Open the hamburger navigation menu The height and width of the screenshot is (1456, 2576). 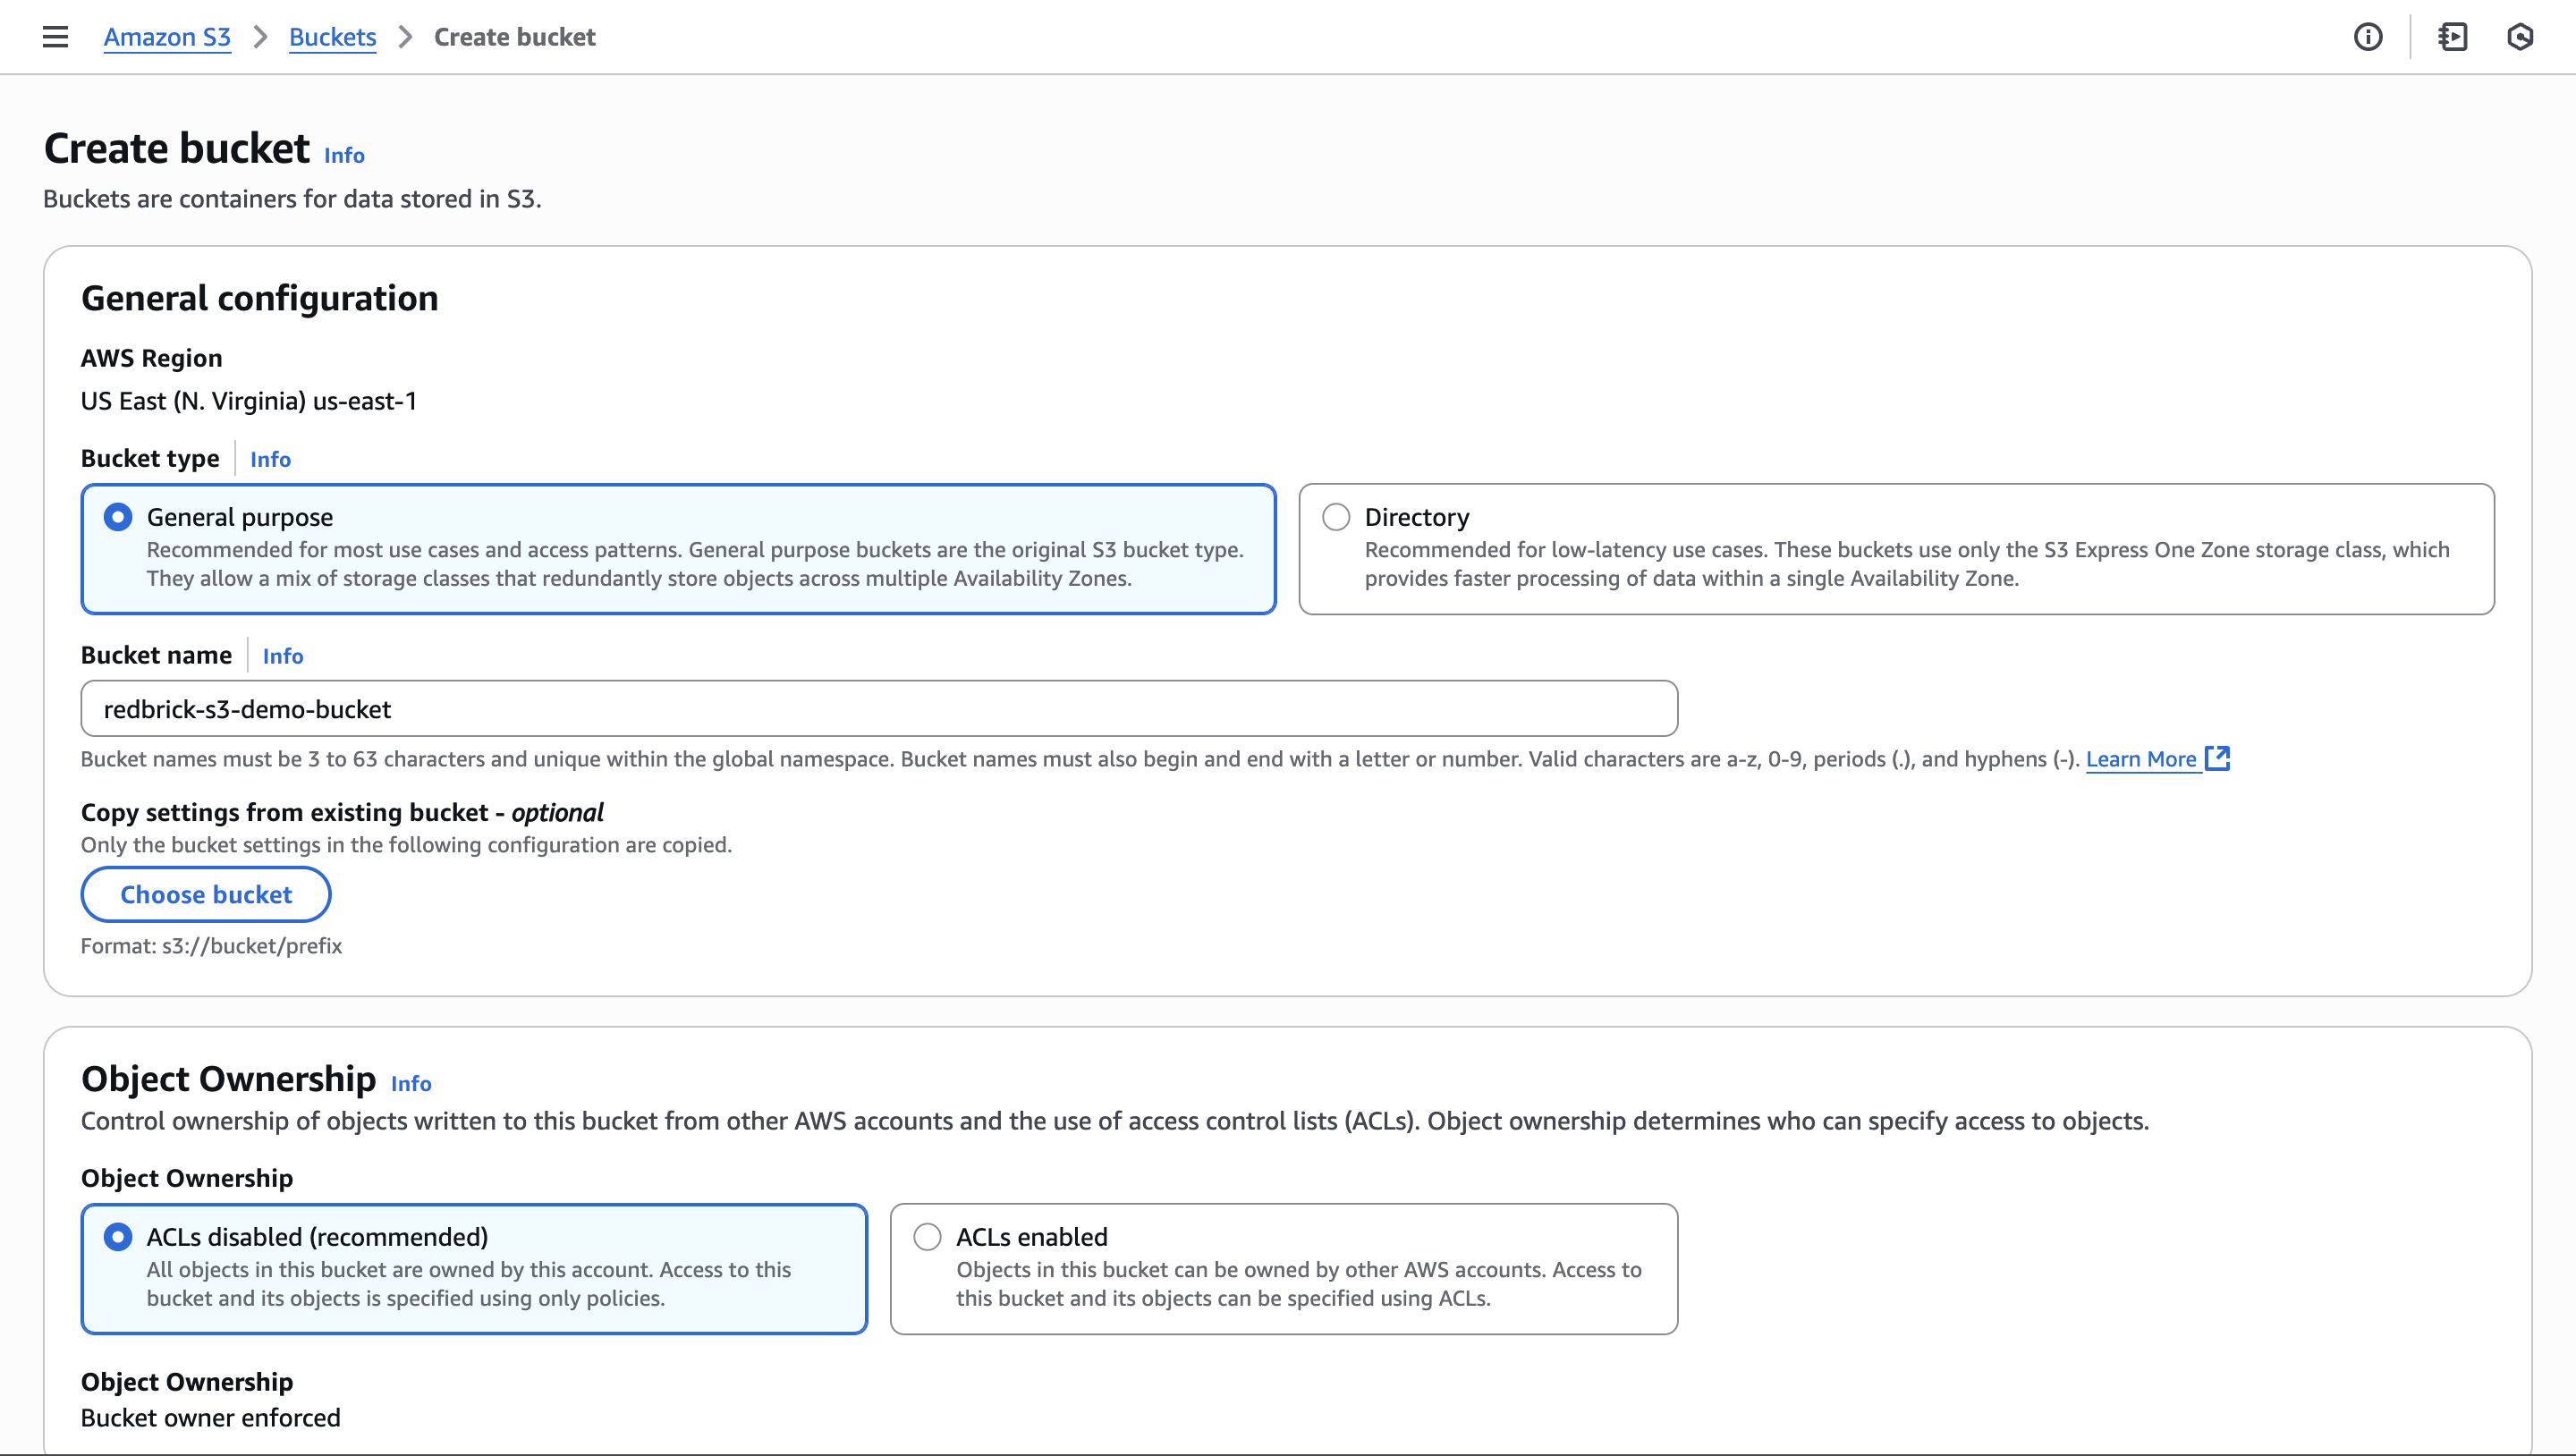coord(55,37)
